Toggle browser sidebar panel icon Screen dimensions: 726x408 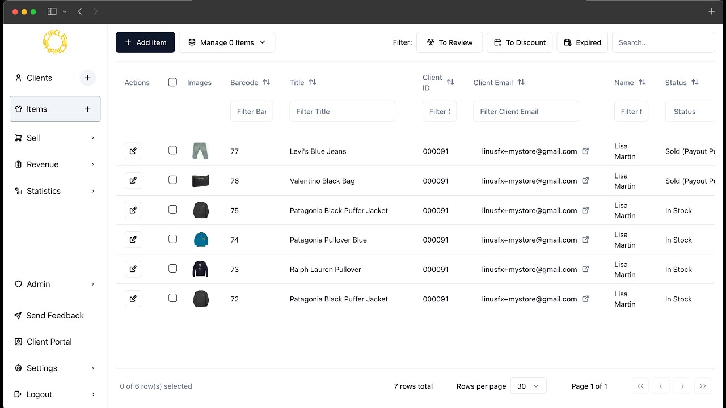tap(52, 11)
